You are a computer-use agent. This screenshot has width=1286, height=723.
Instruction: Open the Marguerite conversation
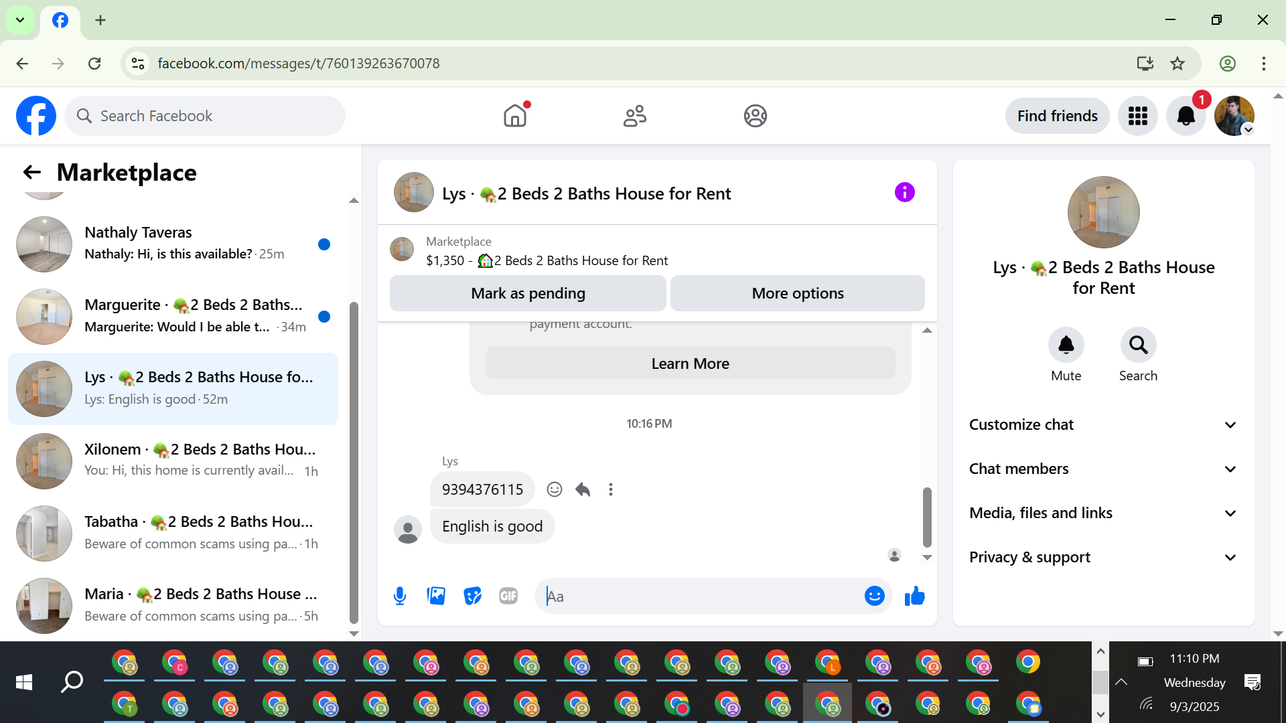[173, 316]
